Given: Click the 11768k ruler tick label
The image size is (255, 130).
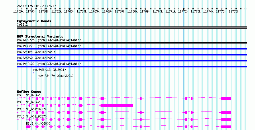Looking at the screenshot, I should [x=132, y=11].
